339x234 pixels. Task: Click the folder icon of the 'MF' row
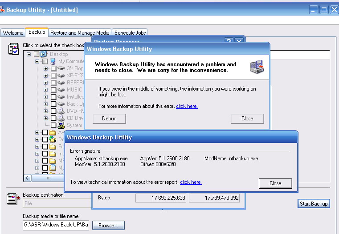pyautogui.click(x=53, y=161)
